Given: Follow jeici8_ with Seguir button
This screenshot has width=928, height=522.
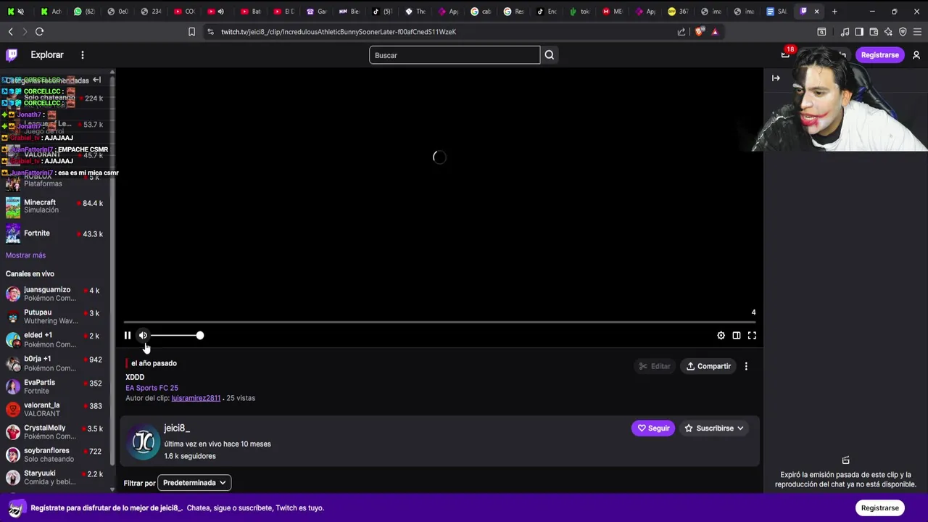Looking at the screenshot, I should 653,428.
